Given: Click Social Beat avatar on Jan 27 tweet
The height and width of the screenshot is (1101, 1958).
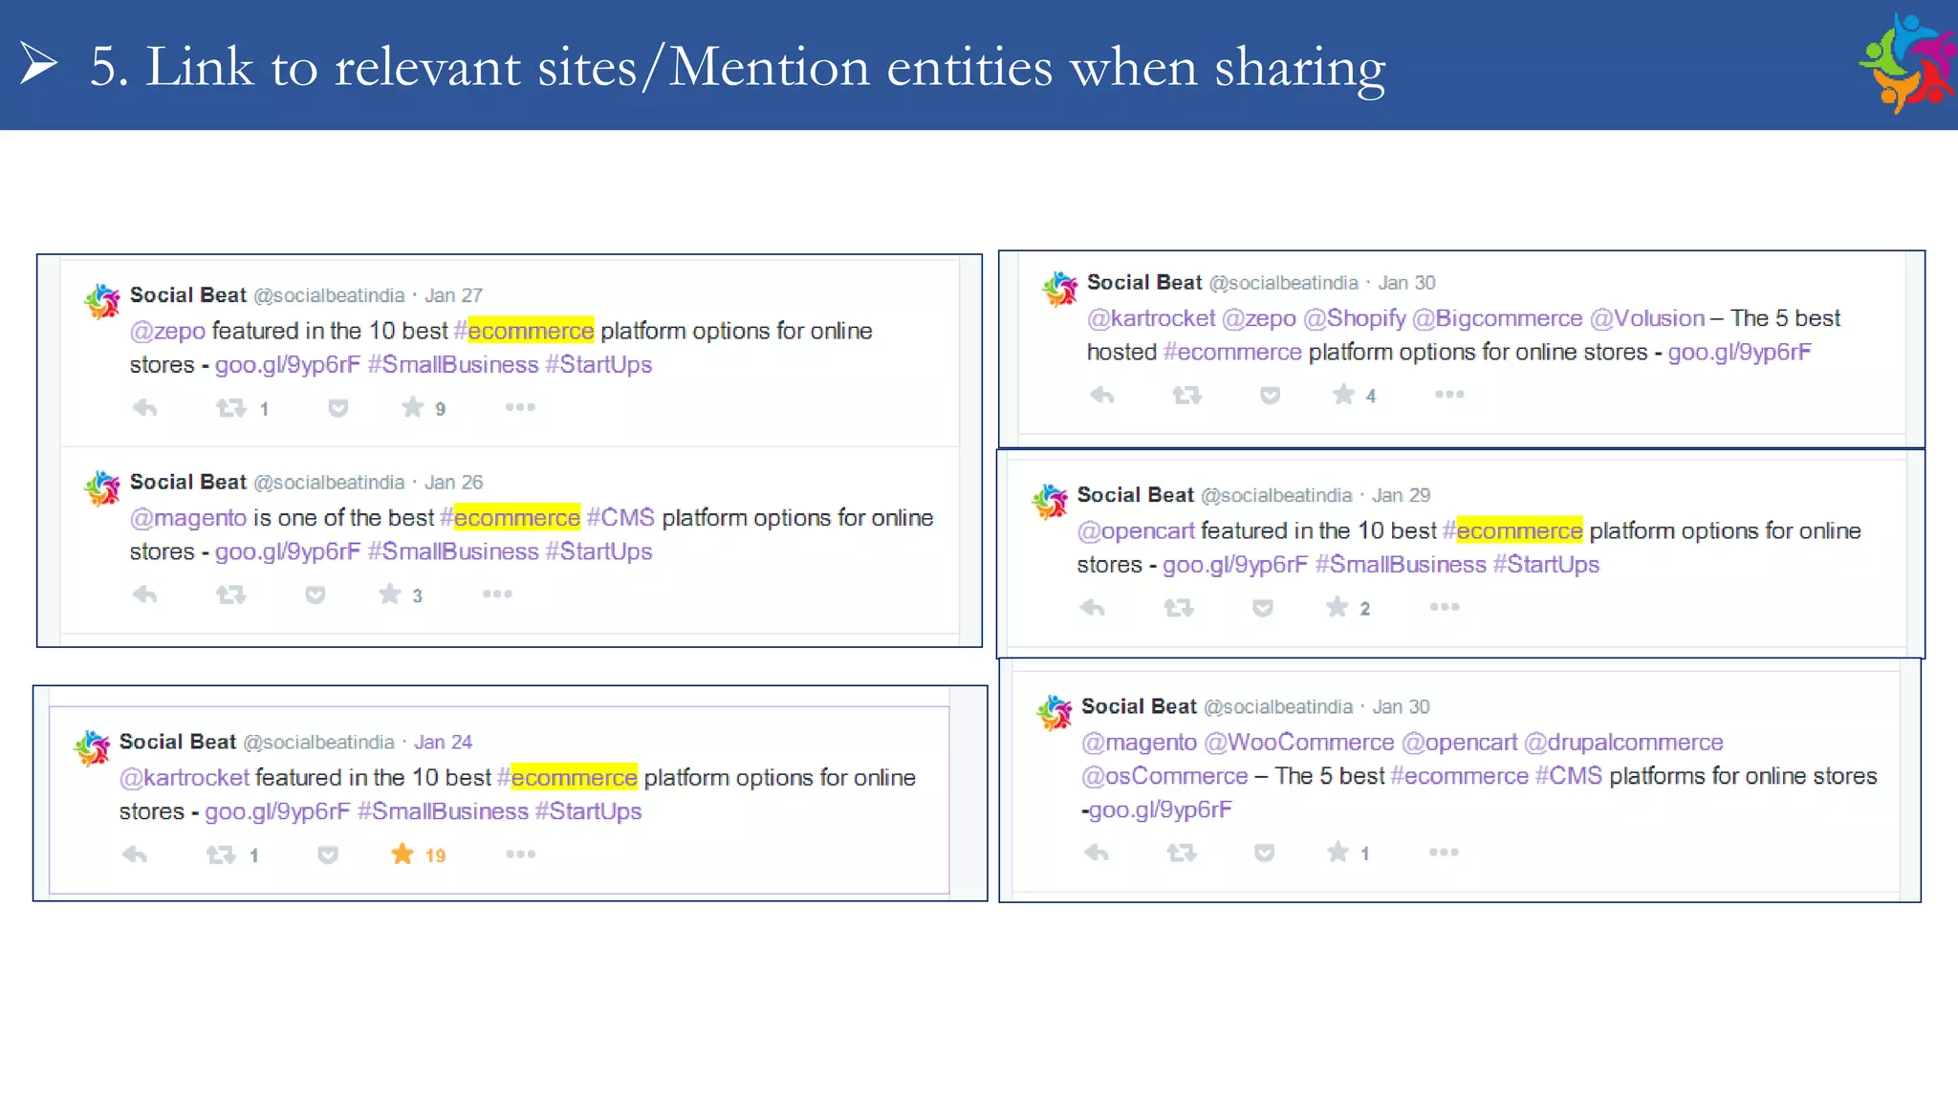Looking at the screenshot, I should [x=102, y=301].
